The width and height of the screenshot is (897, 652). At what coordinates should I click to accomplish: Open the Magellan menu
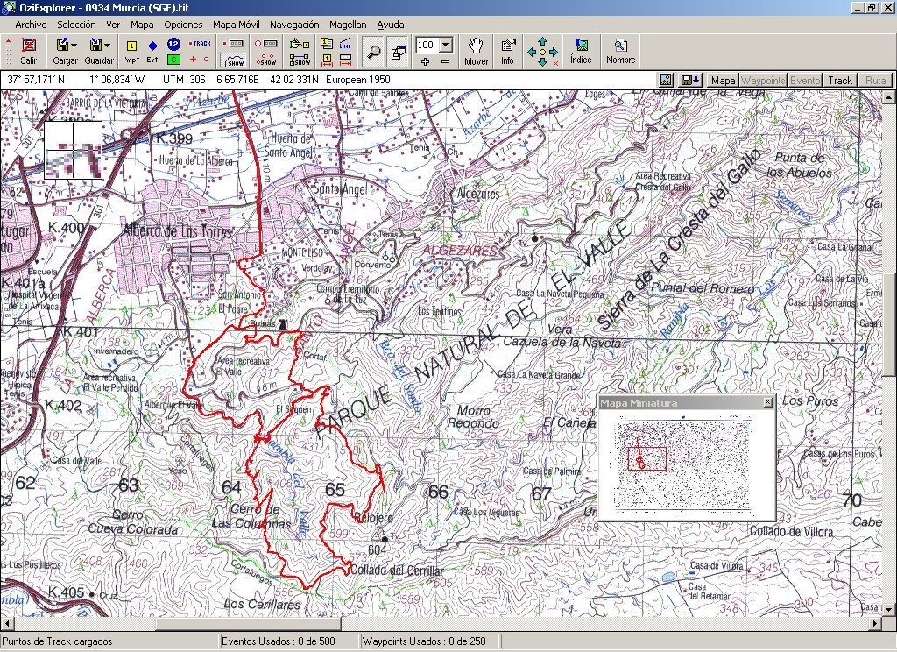[x=348, y=25]
